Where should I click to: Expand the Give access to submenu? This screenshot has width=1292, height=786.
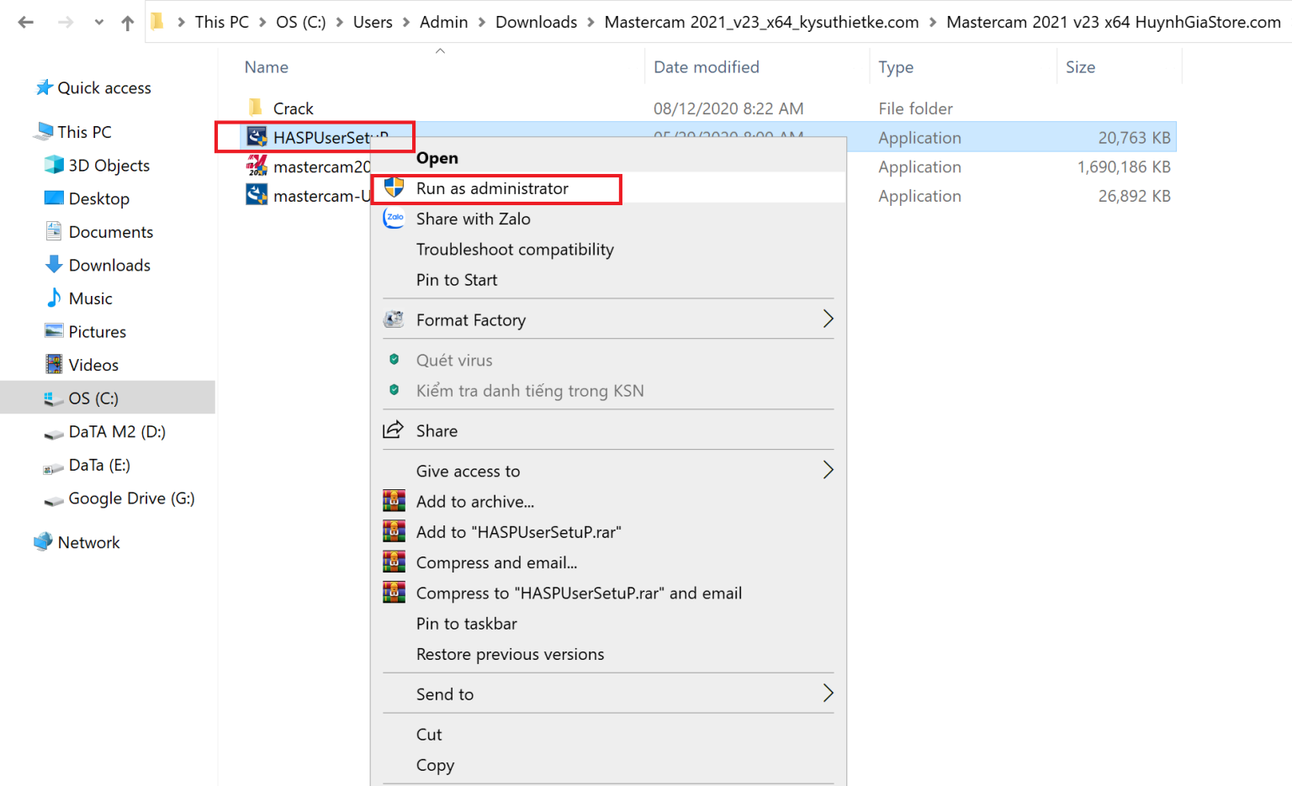[x=828, y=471]
